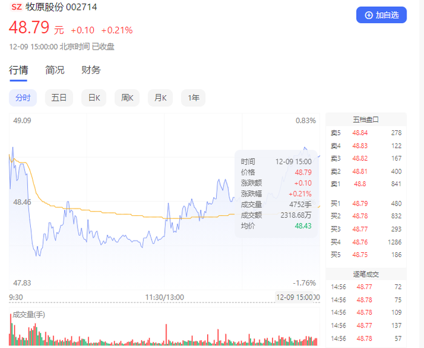Click the tooltip 成交额 value 2318.68万
The image size is (424, 348).
click(x=296, y=215)
